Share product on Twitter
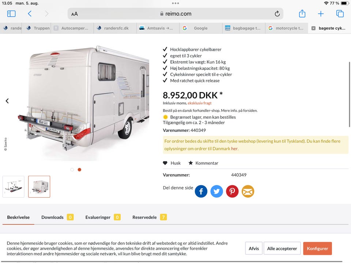The height and width of the screenshot is (263, 351). [216, 191]
